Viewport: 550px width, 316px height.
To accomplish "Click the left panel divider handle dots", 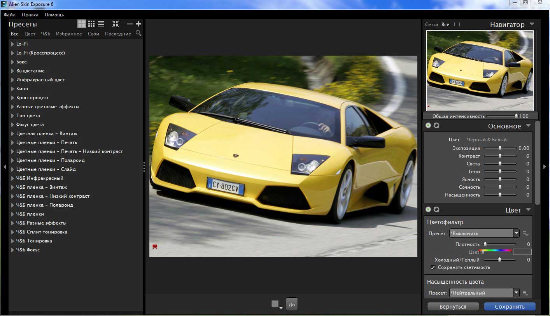I will pyautogui.click(x=144, y=167).
